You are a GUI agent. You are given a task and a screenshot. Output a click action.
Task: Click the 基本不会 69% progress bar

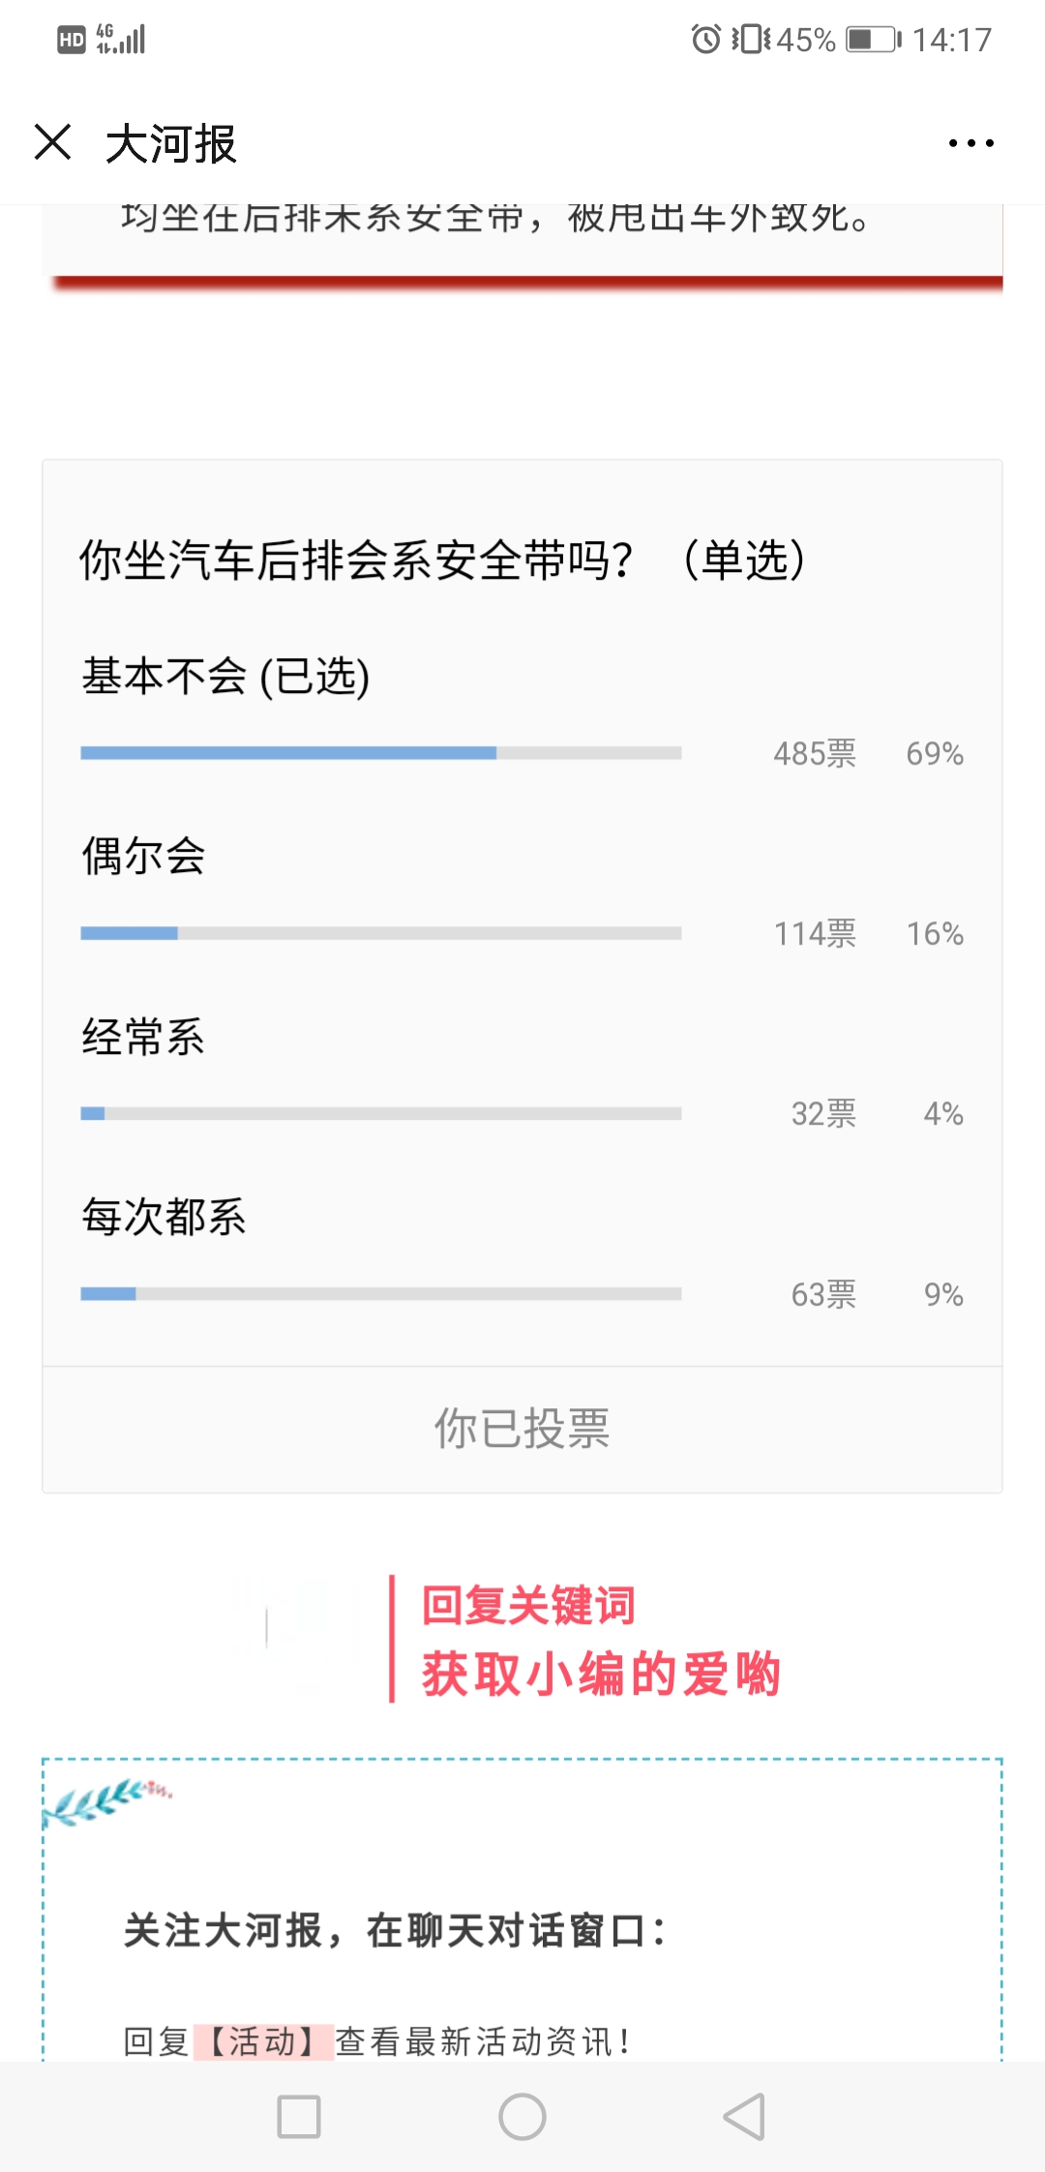point(381,753)
